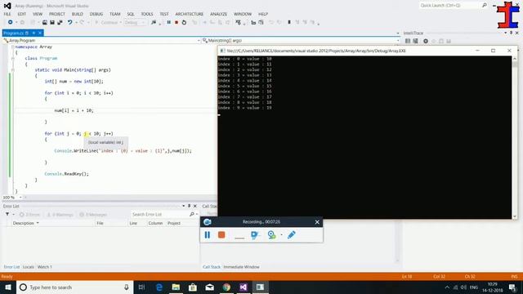Close the Recording toolbar

click(x=317, y=222)
